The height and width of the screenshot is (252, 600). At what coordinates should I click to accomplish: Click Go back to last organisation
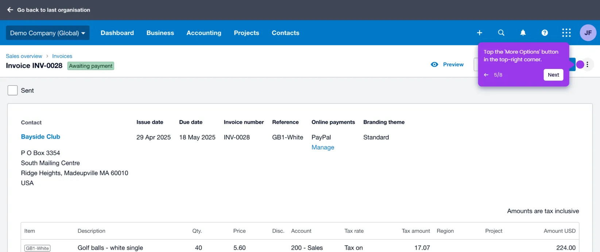click(x=54, y=10)
